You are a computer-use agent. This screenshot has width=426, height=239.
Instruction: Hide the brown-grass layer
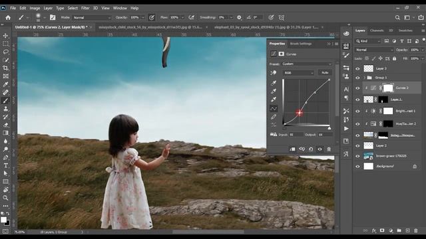[357, 156]
